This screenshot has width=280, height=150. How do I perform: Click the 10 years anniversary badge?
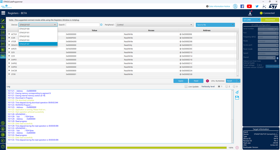click(235, 6)
